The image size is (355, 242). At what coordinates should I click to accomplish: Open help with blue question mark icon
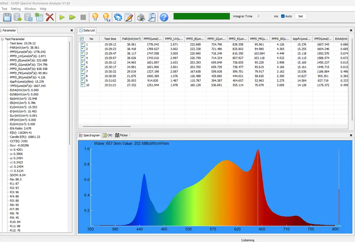tap(164, 17)
